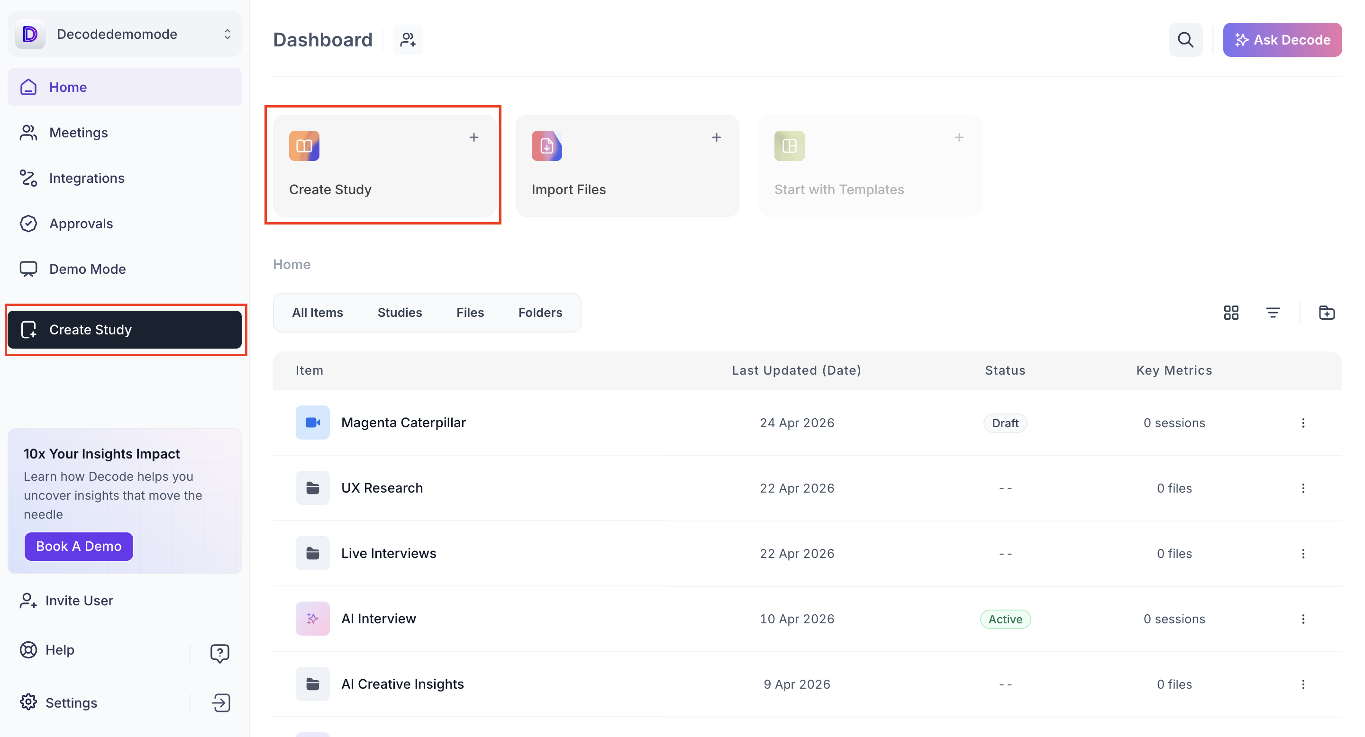Click the new folder icon

1326,313
